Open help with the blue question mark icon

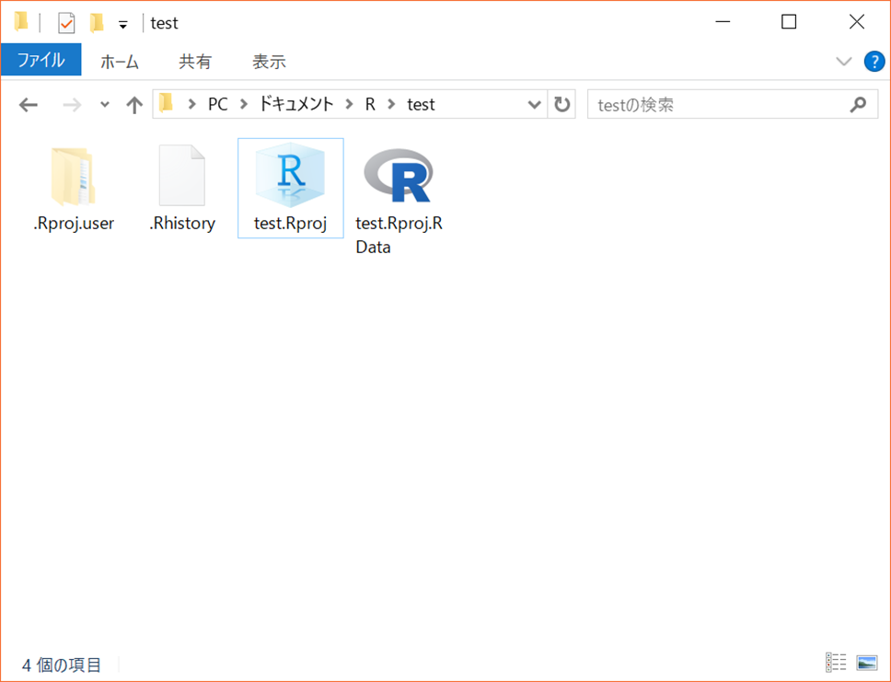coord(874,62)
